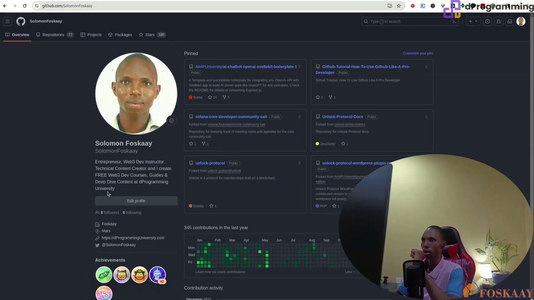Expand the Create new plus dropdown

tap(473, 21)
